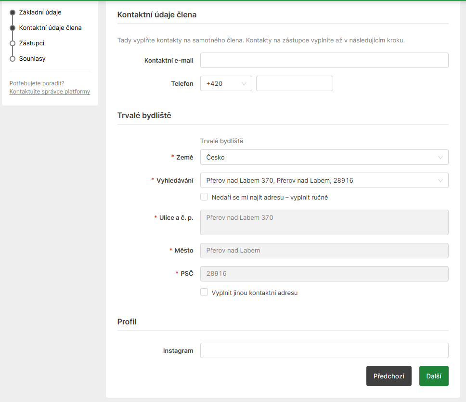Click the Základní údaje step circle
Image resolution: width=466 pixels, height=402 pixels.
(13, 13)
